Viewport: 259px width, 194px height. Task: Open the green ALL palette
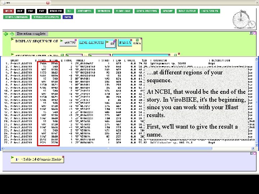(69, 11)
